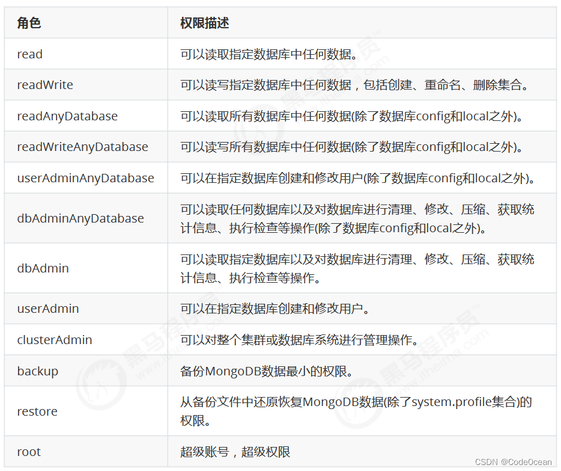Click the dbAdminAnyDatabase description starting 可以读取任何数据库

tap(357, 218)
